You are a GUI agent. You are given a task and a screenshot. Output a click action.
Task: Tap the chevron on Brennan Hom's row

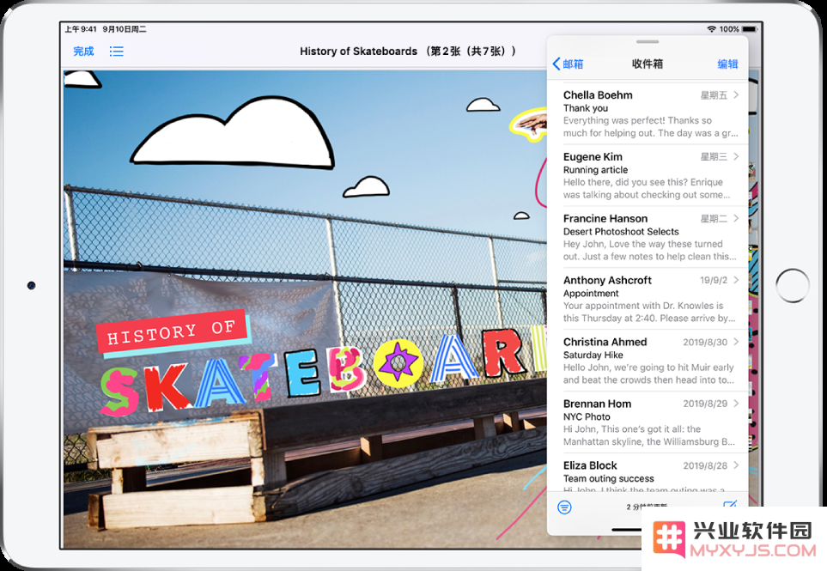736,404
